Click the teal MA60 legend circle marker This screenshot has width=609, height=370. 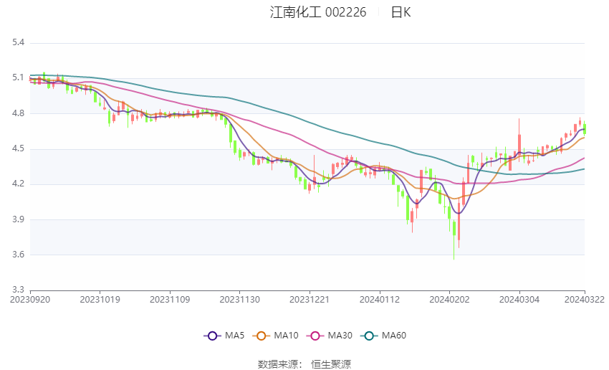368,336
